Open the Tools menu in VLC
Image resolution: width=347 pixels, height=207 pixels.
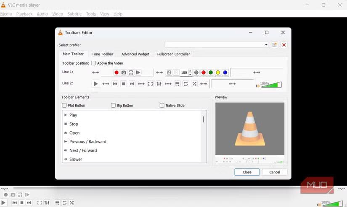[91, 14]
